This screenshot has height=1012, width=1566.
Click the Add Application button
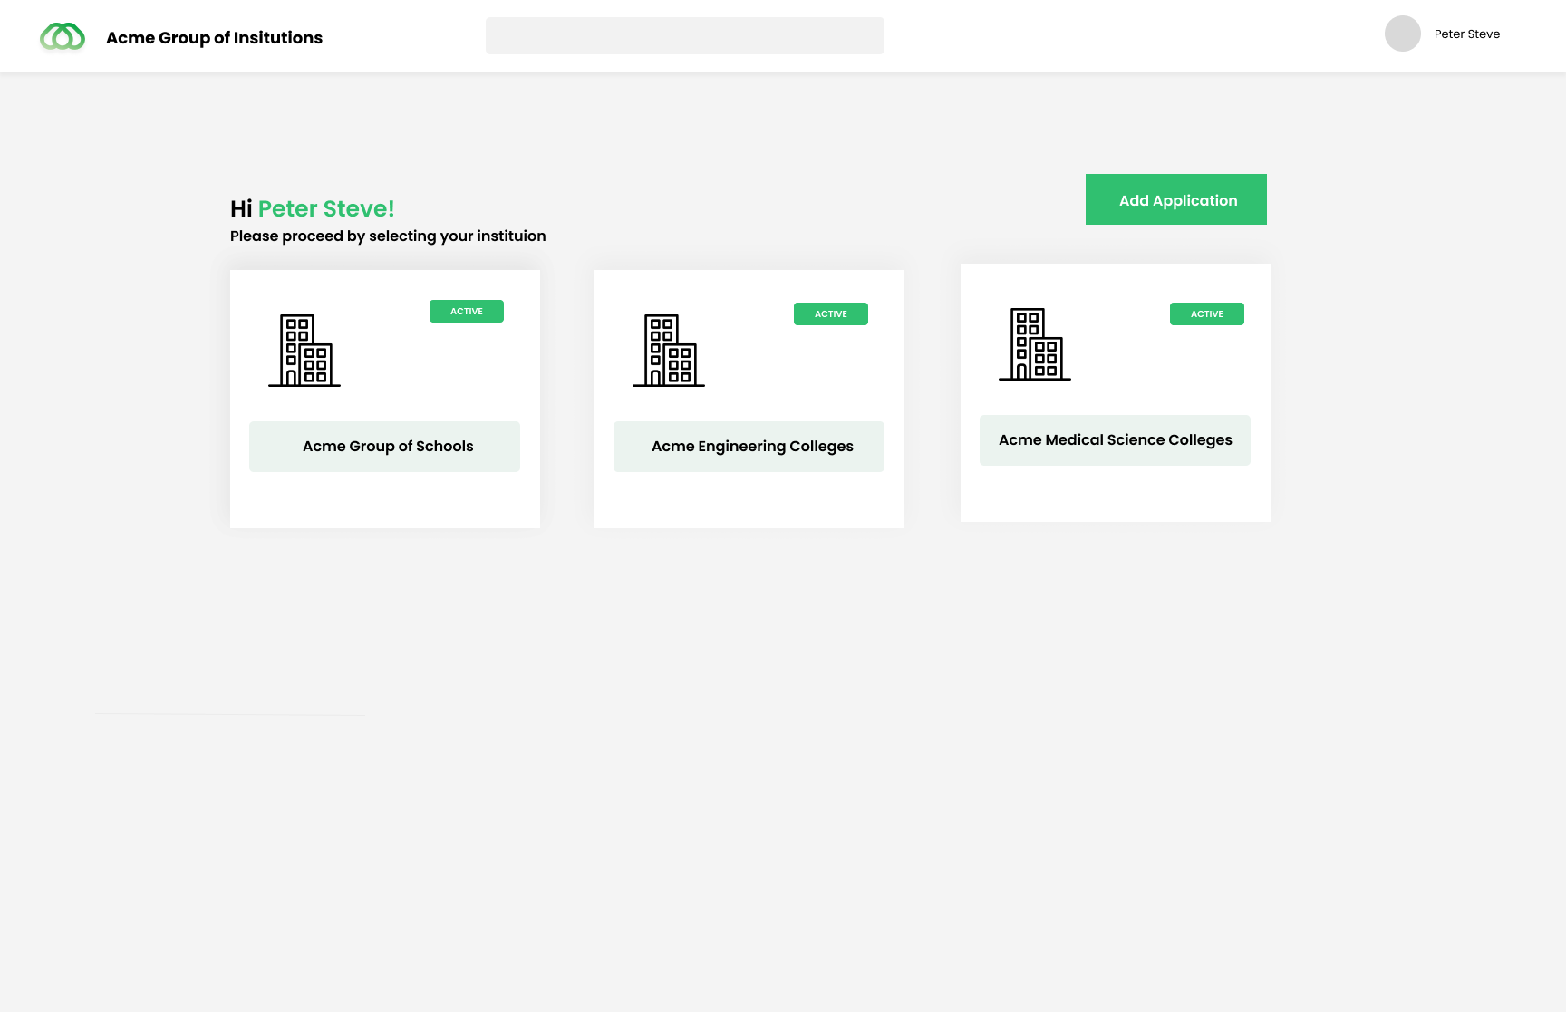pyautogui.click(x=1175, y=199)
